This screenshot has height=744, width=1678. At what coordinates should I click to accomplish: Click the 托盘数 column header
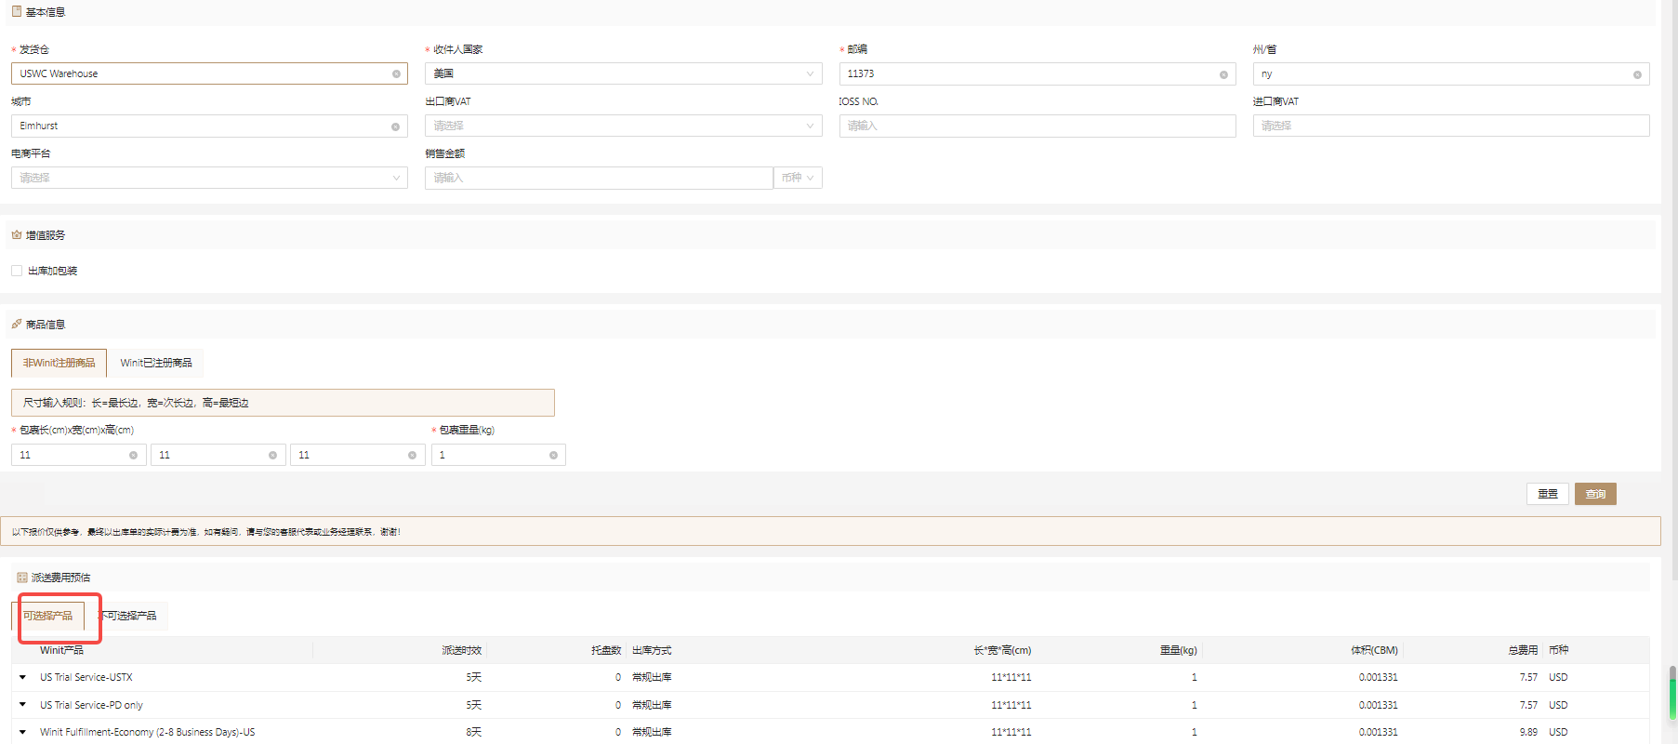[x=606, y=650]
